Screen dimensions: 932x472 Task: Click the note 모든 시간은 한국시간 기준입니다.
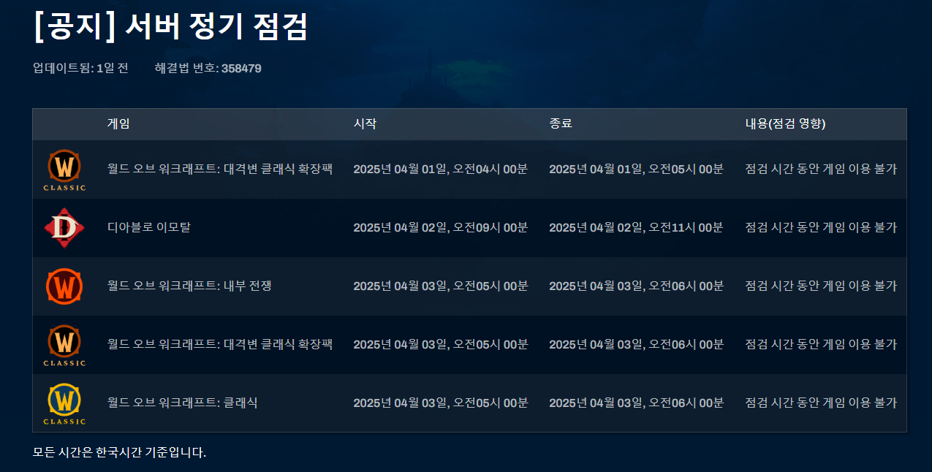[120, 452]
